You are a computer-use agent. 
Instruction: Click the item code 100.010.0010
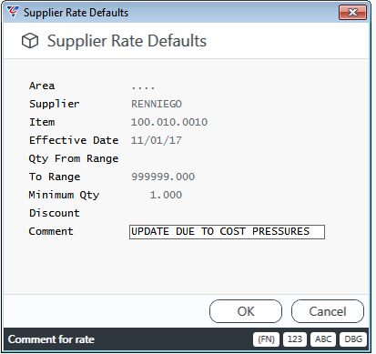(x=169, y=122)
